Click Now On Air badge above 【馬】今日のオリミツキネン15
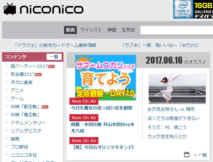The image size is (213, 162). [84, 140]
